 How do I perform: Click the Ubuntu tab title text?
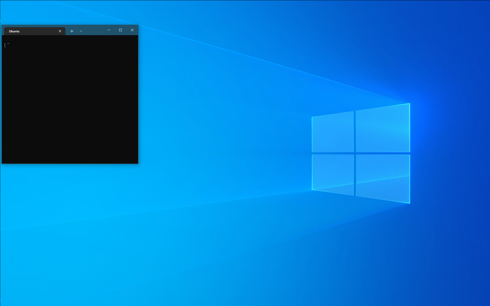point(14,31)
